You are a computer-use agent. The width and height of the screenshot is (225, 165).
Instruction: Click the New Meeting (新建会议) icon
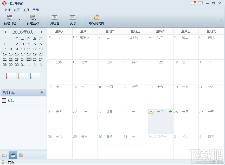coord(33,17)
